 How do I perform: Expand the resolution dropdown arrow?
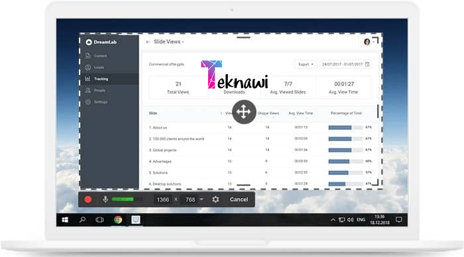point(202,199)
